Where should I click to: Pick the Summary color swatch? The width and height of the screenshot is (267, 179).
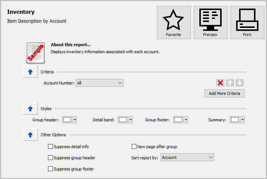point(235,120)
